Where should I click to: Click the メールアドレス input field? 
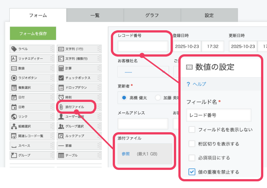point(143,124)
